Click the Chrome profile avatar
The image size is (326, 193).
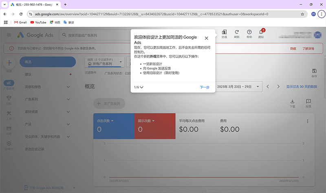click(313, 14)
